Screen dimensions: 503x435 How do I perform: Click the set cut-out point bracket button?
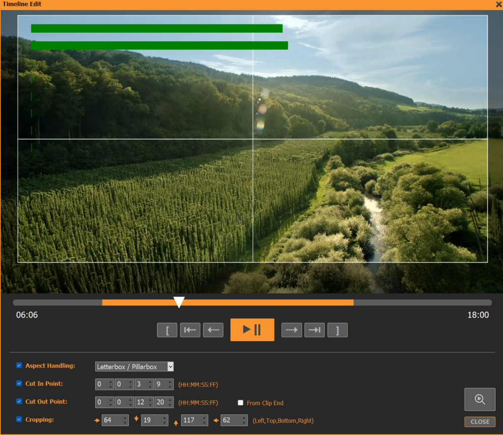[x=337, y=330]
